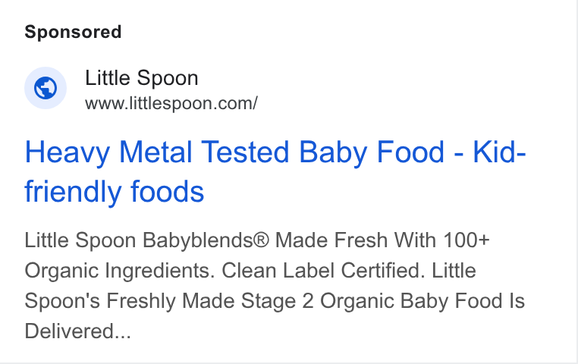
Task: Click 'Organic Ingredients.' in the description
Action: click(120, 271)
